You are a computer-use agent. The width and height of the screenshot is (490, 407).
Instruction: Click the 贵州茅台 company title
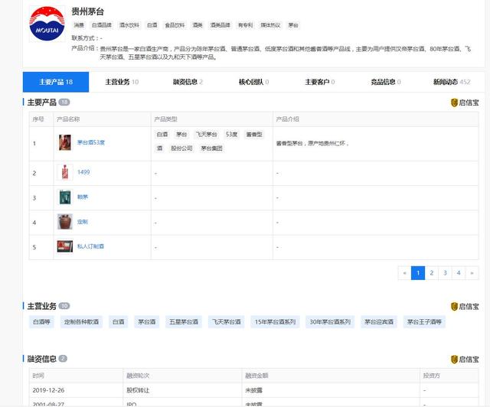coord(87,11)
